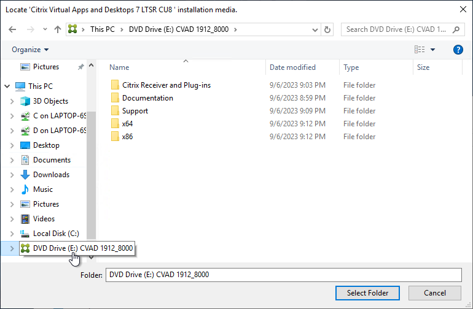Sort by the Size column header
The height and width of the screenshot is (309, 473).
(423, 67)
